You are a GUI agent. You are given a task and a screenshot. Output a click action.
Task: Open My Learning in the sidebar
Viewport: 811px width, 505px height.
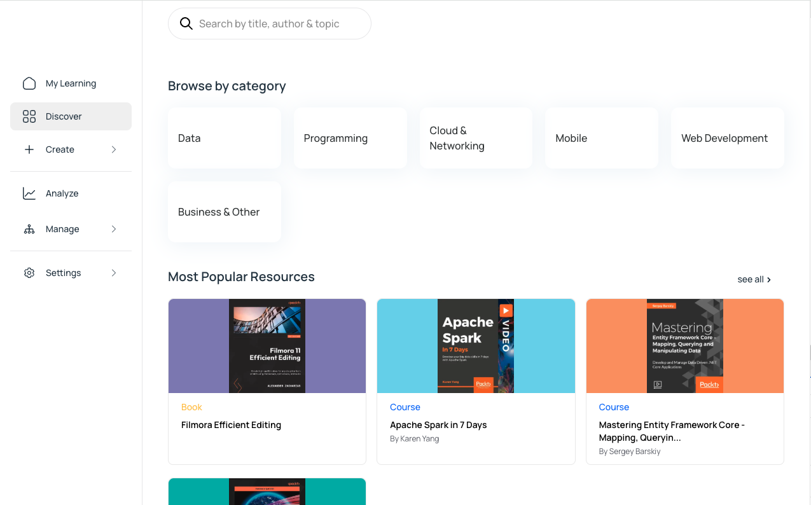coord(71,83)
